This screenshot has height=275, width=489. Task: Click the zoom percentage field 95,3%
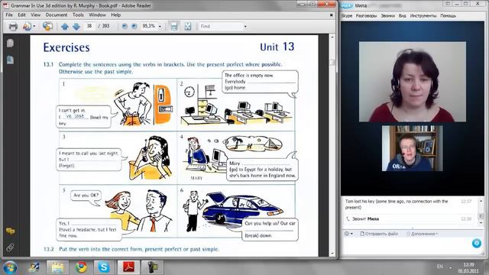click(x=149, y=26)
